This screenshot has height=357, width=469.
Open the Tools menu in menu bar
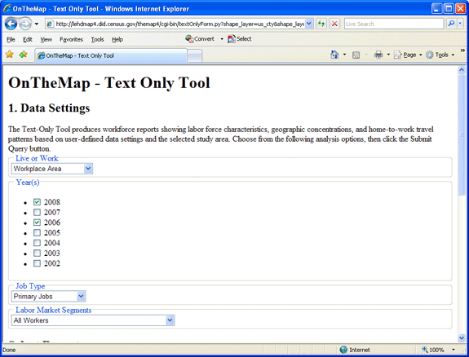(98, 39)
